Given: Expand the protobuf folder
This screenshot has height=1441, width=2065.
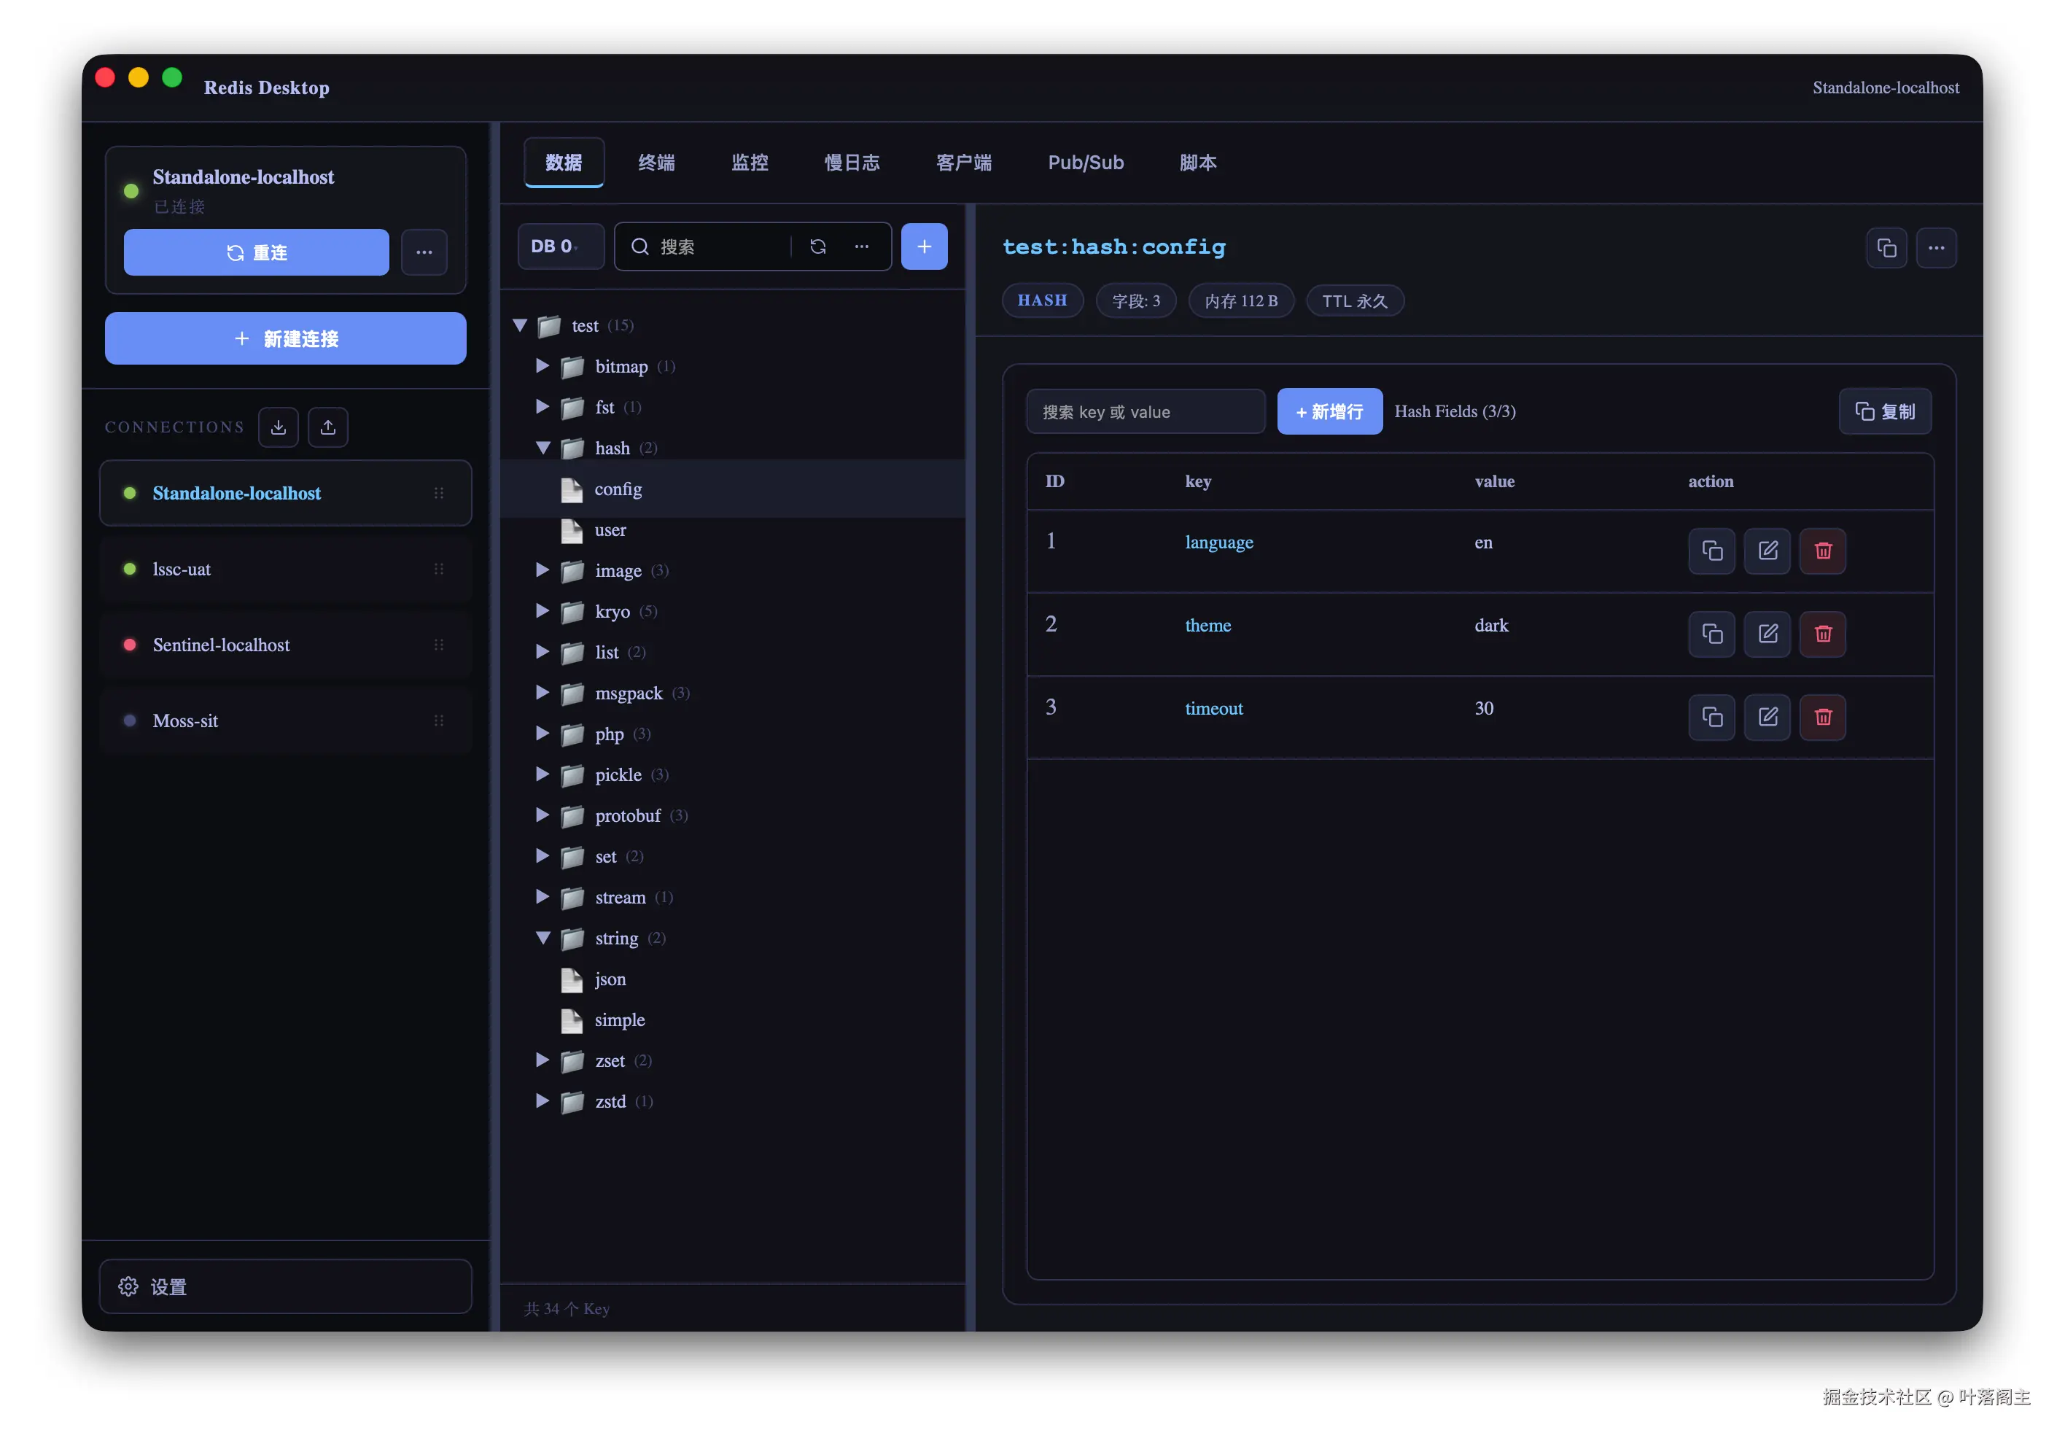Looking at the screenshot, I should (x=542, y=815).
